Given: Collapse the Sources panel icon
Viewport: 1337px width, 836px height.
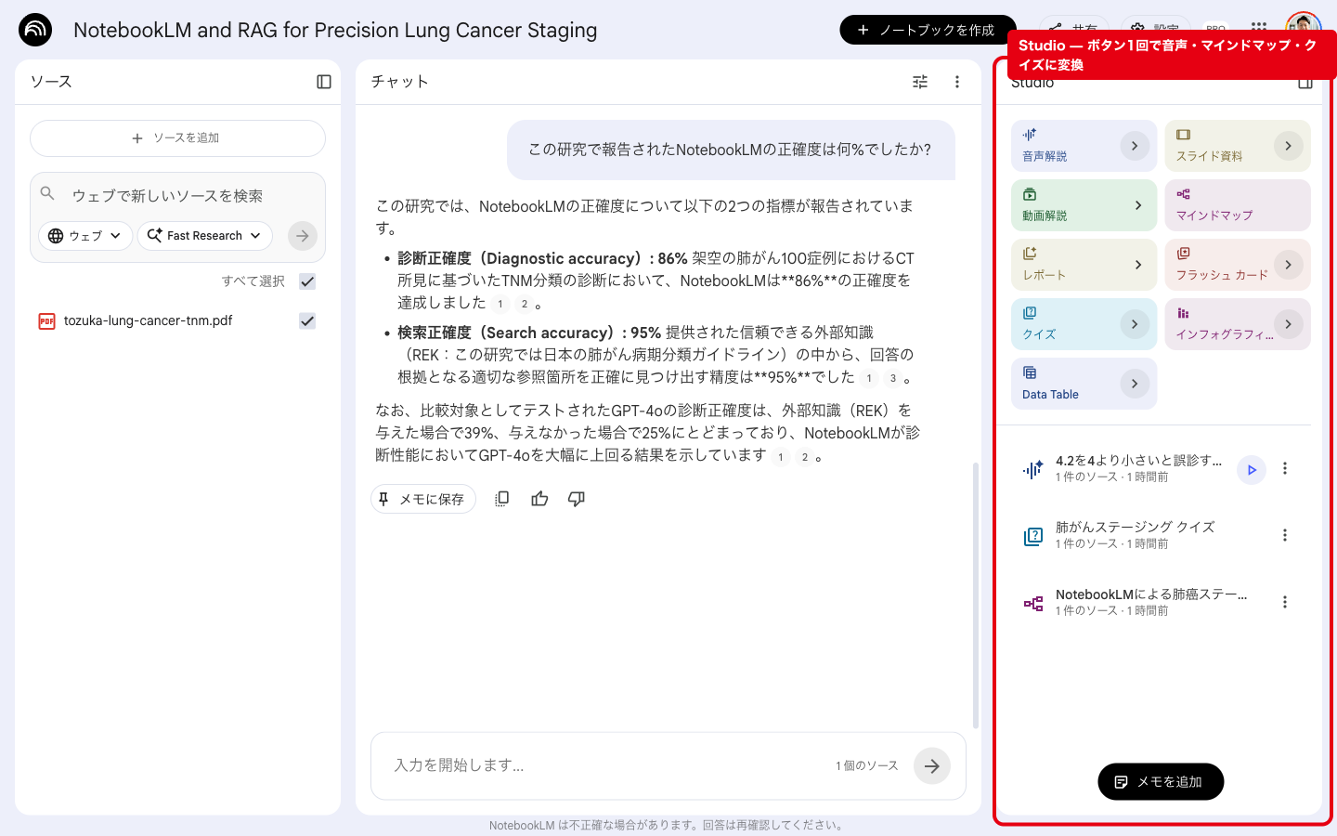Looking at the screenshot, I should [x=324, y=82].
